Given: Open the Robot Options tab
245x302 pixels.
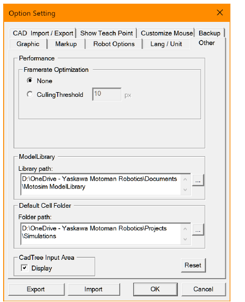Looking at the screenshot, I should [x=114, y=44].
